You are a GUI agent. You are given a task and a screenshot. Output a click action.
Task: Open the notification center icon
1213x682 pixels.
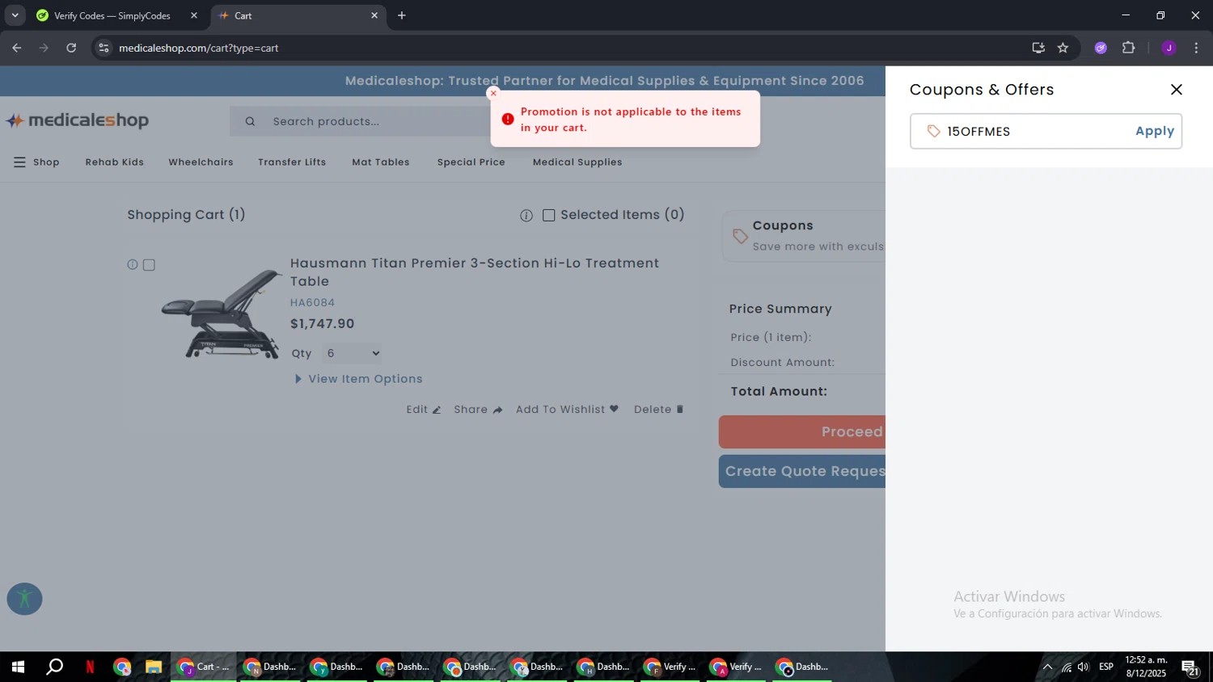(1190, 667)
